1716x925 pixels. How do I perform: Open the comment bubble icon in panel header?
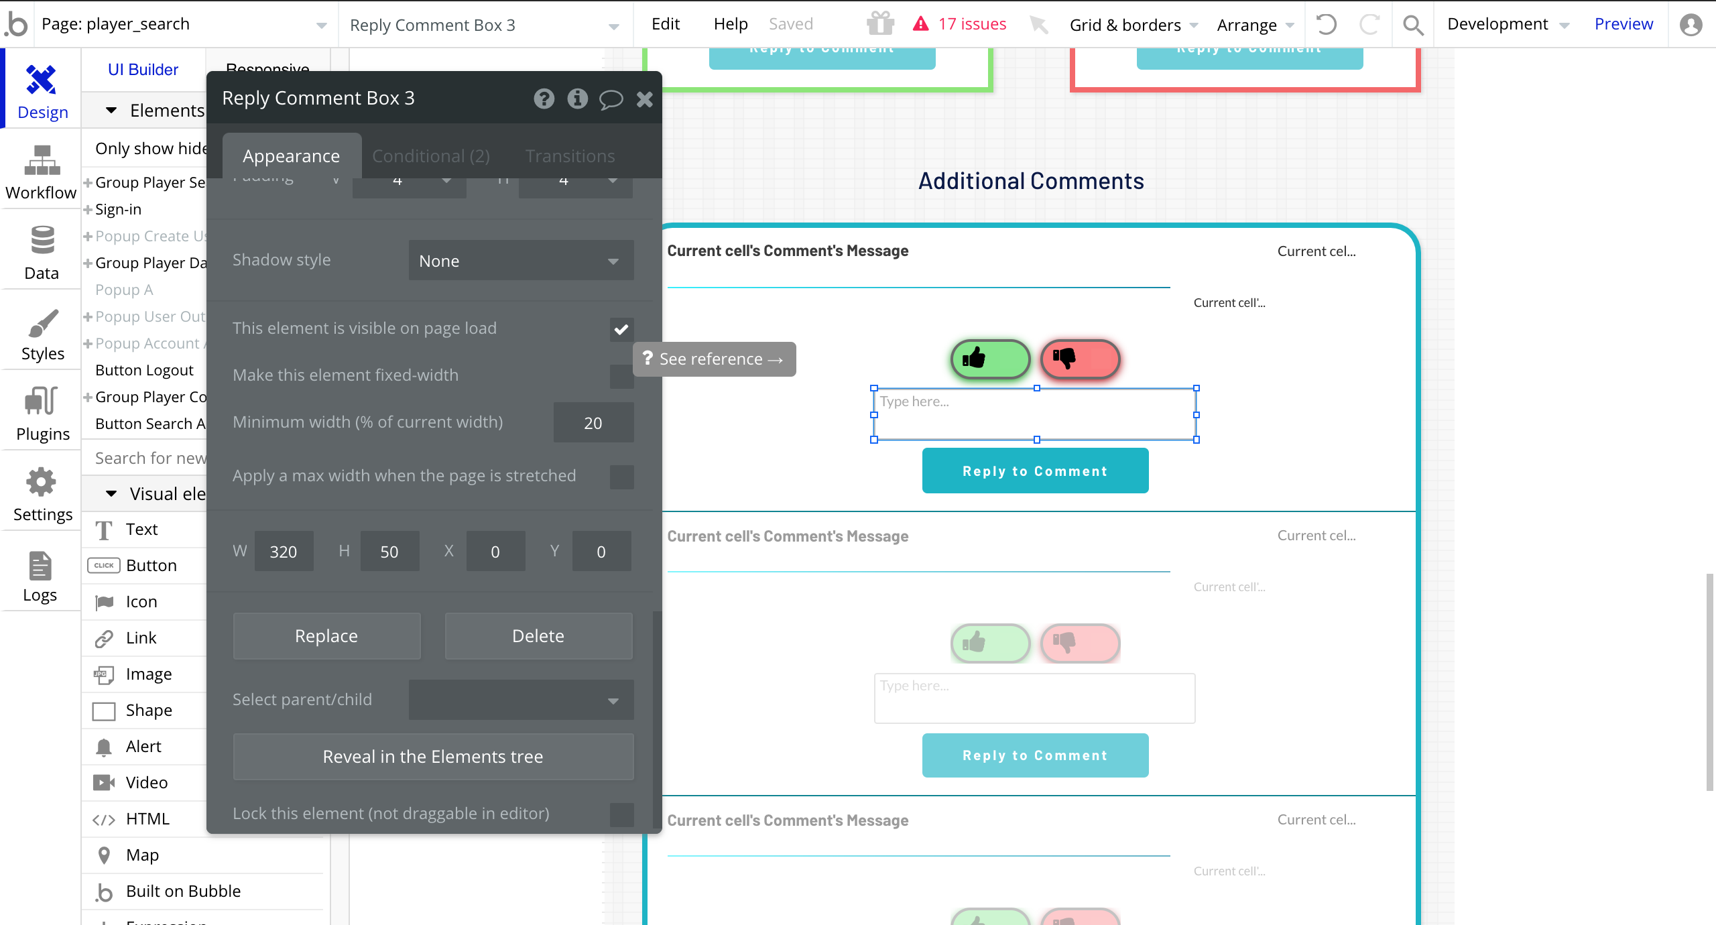(611, 99)
